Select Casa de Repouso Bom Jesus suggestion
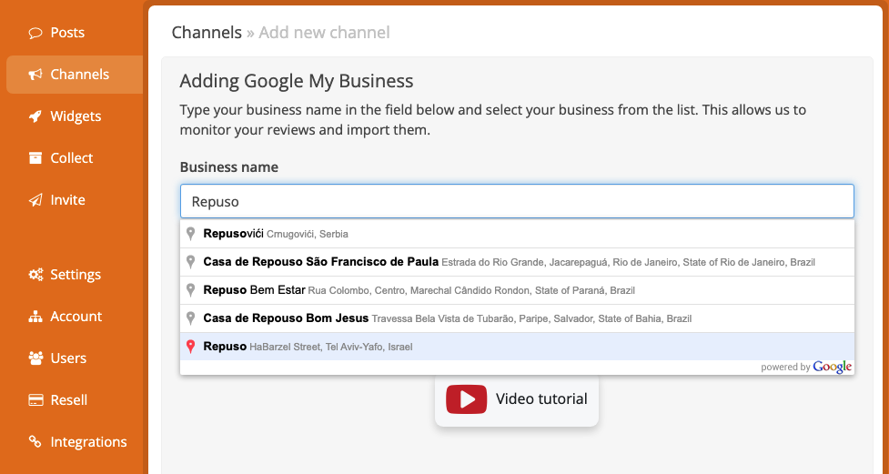Viewport: 889px width, 474px height. (517, 318)
